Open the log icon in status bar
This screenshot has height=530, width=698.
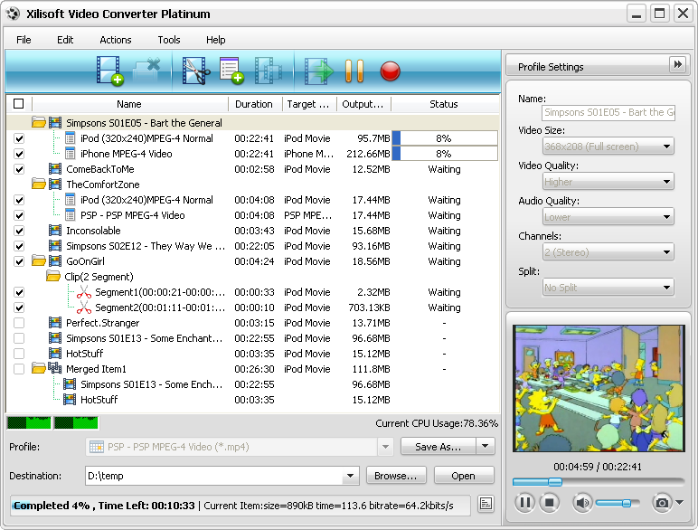(486, 504)
